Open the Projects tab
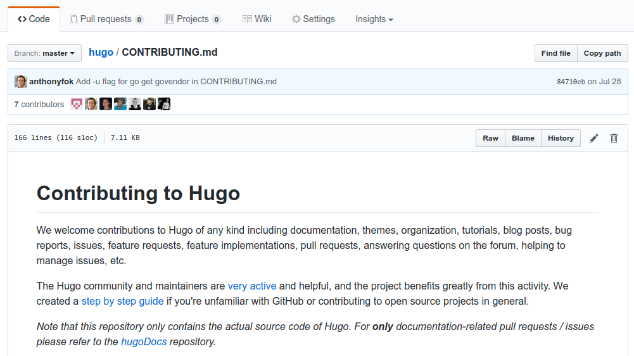 pos(193,19)
